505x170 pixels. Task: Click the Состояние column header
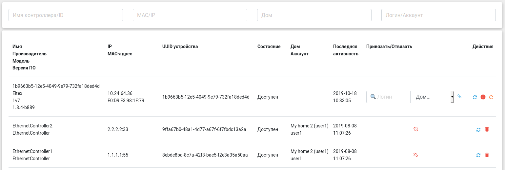(x=269, y=47)
